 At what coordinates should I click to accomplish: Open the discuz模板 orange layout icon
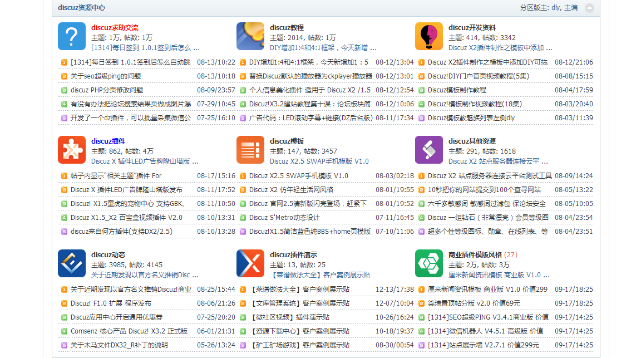pyautogui.click(x=250, y=150)
